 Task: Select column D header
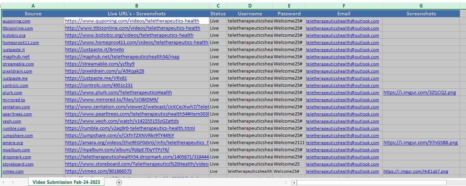pyautogui.click(x=250, y=6)
